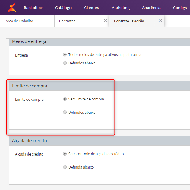Switch to Área de Trabalho tab
This screenshot has height=190, width=190.
[27, 21]
